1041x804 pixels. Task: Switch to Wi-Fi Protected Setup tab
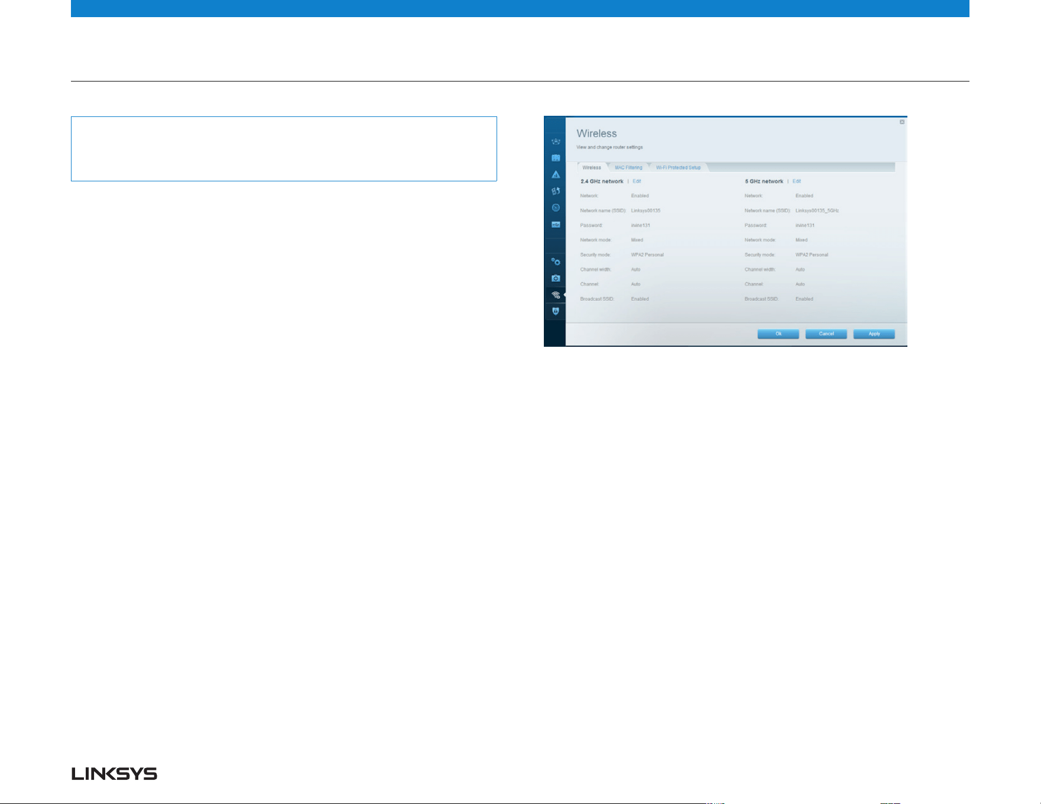pos(678,168)
